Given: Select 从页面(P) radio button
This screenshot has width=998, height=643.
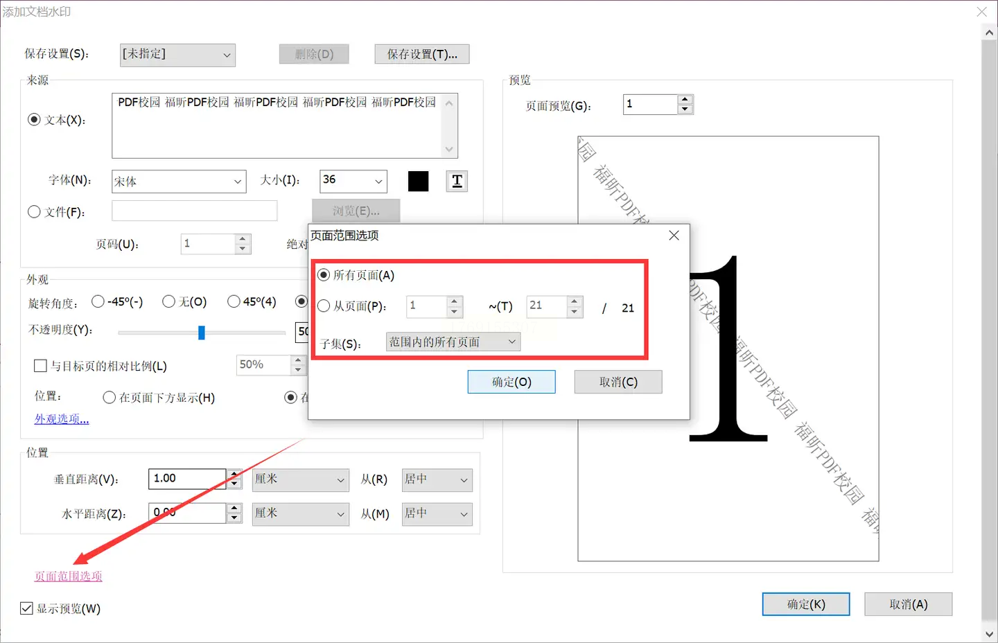Looking at the screenshot, I should tap(324, 306).
